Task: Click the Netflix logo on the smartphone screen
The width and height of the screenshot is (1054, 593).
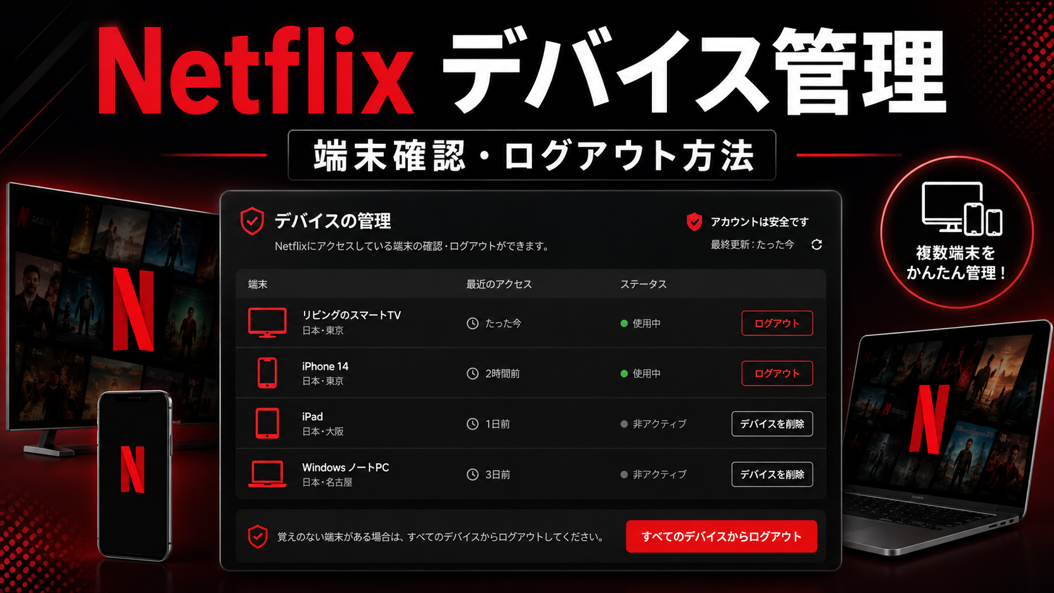Action: pyautogui.click(x=133, y=469)
